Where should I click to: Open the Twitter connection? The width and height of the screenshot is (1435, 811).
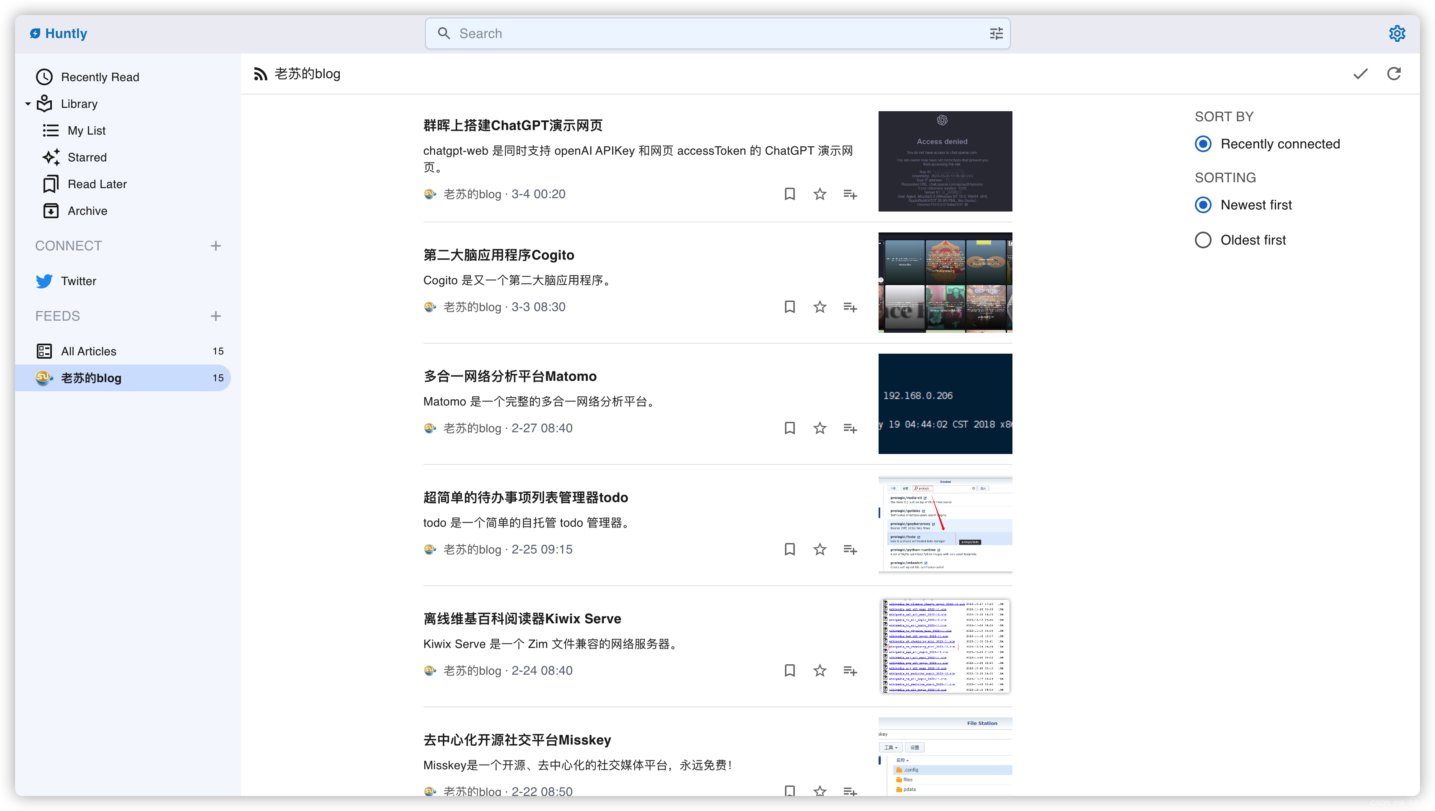[x=79, y=281]
